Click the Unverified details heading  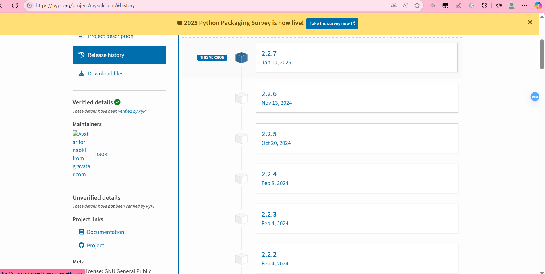click(x=96, y=198)
